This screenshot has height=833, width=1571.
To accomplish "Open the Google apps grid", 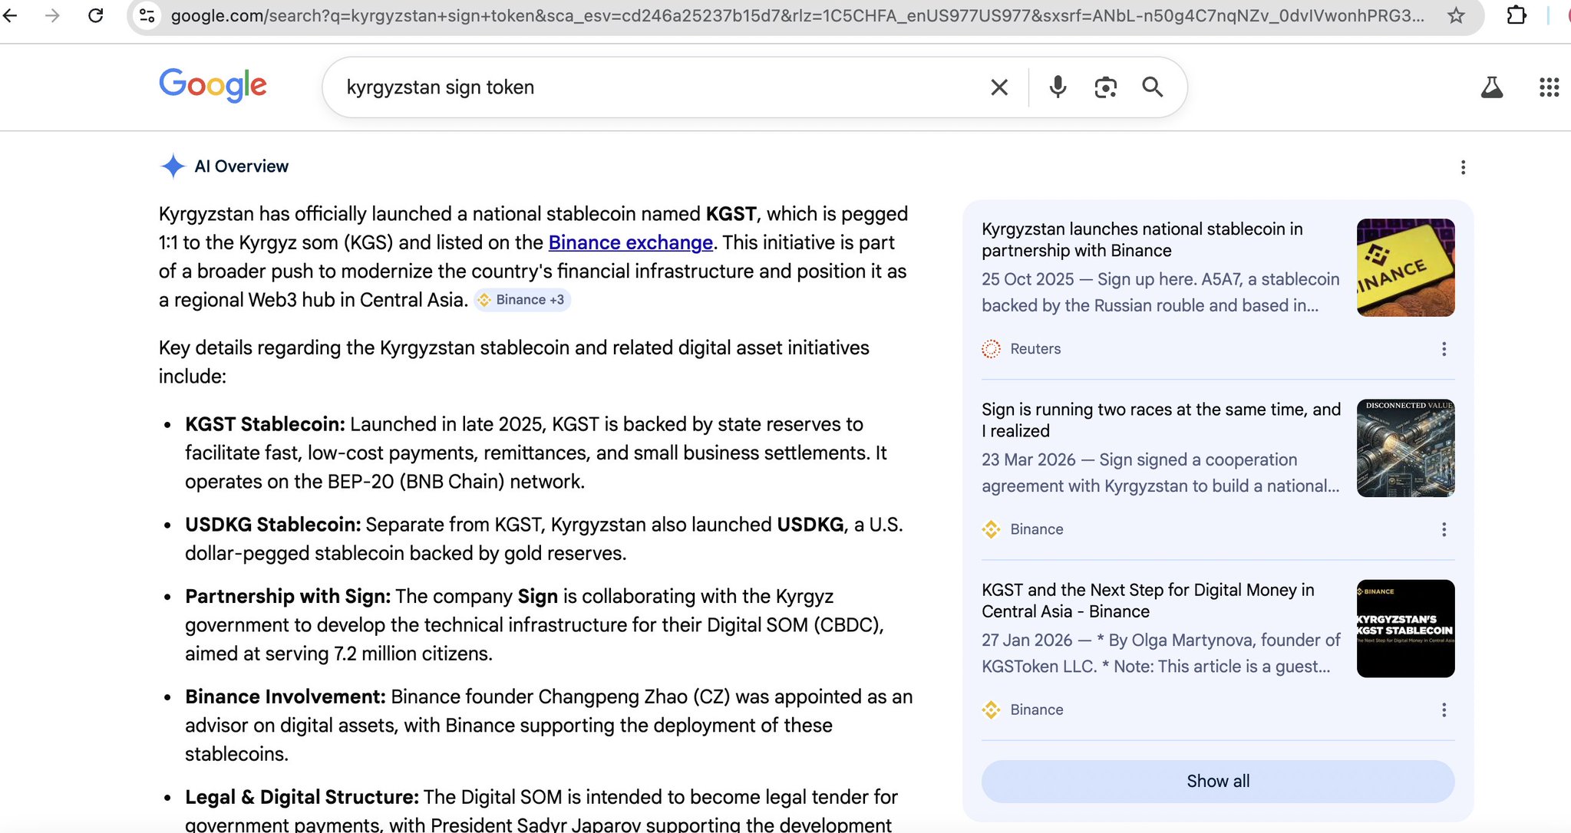I will pyautogui.click(x=1549, y=87).
